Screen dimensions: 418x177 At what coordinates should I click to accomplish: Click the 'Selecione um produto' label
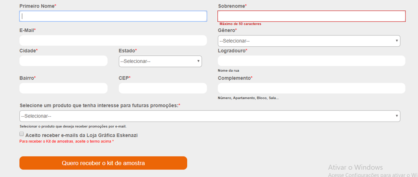pyautogui.click(x=99, y=106)
